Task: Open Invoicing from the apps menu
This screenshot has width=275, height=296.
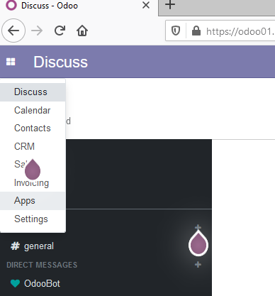Action: 33,182
